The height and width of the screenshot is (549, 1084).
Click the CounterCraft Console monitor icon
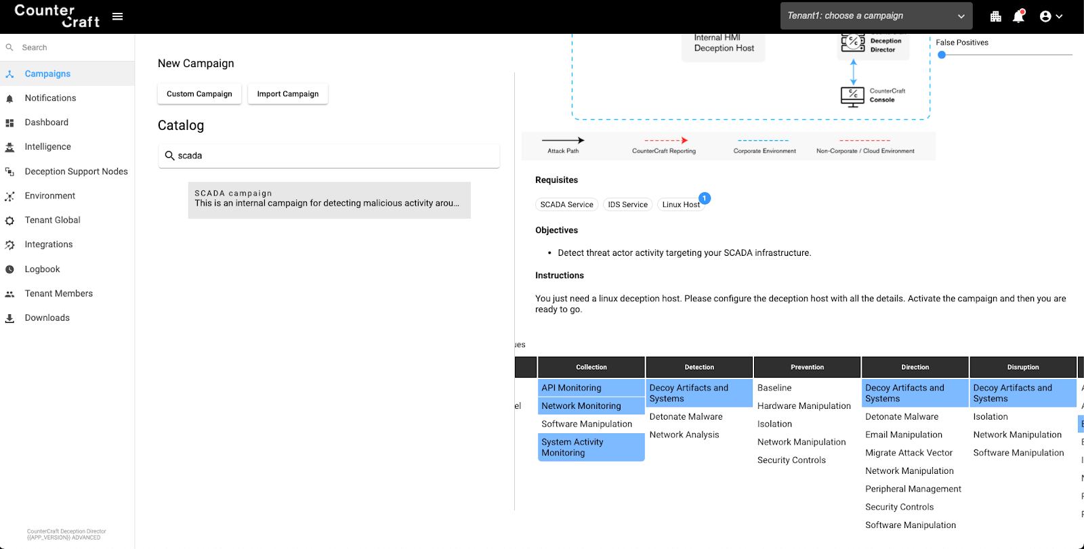[852, 97]
